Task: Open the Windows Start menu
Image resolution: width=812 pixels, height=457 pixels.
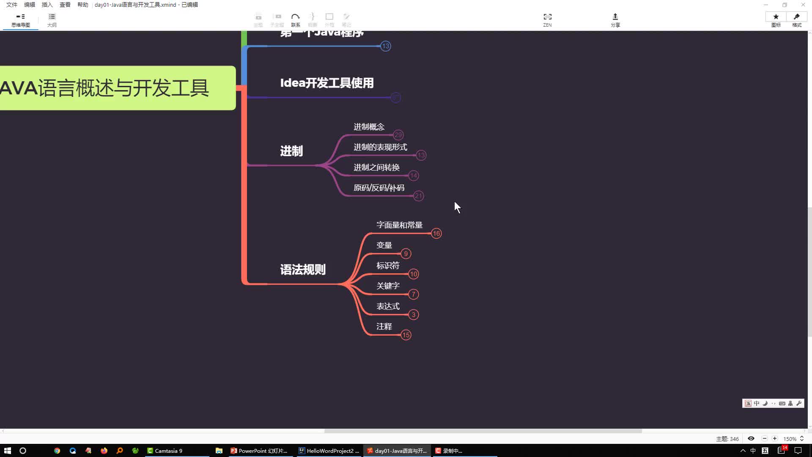Action: point(7,451)
